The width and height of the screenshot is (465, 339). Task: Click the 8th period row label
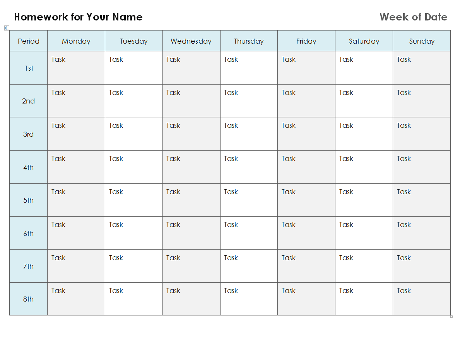[29, 299]
